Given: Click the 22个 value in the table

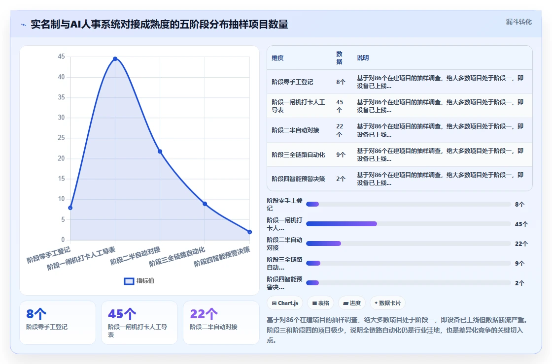Looking at the screenshot, I should click(x=340, y=130).
